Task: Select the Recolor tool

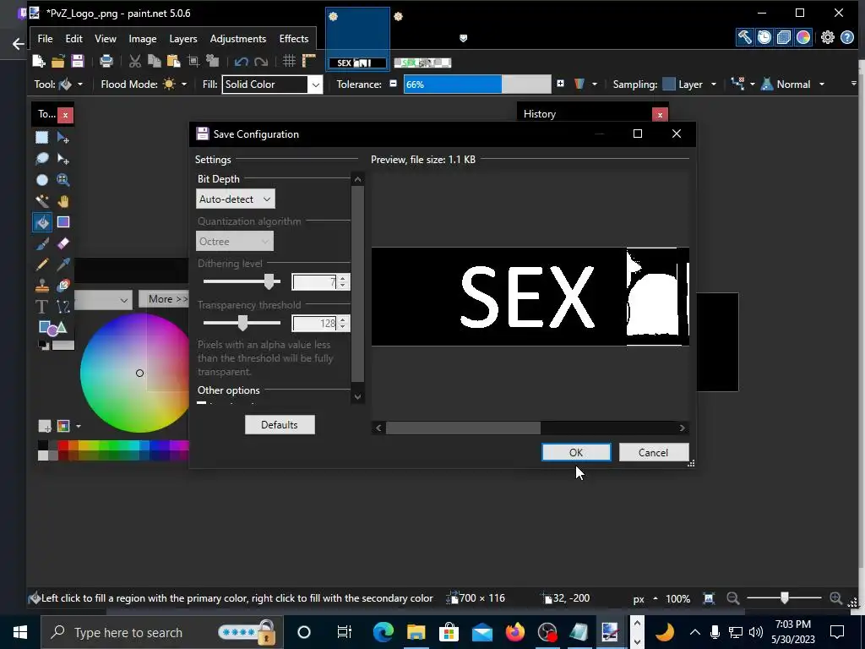Action: 63,286
